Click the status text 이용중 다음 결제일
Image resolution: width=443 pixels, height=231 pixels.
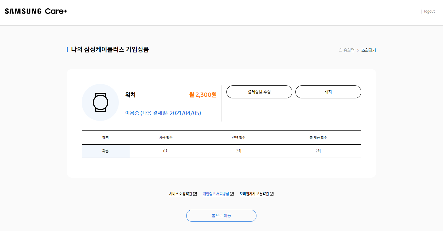163,113
